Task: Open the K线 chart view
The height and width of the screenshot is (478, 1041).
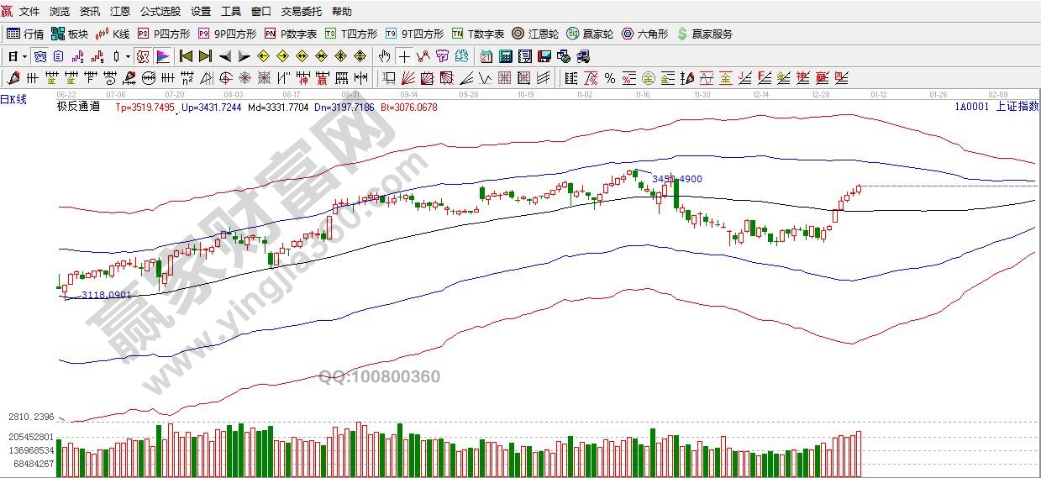Action: point(113,34)
